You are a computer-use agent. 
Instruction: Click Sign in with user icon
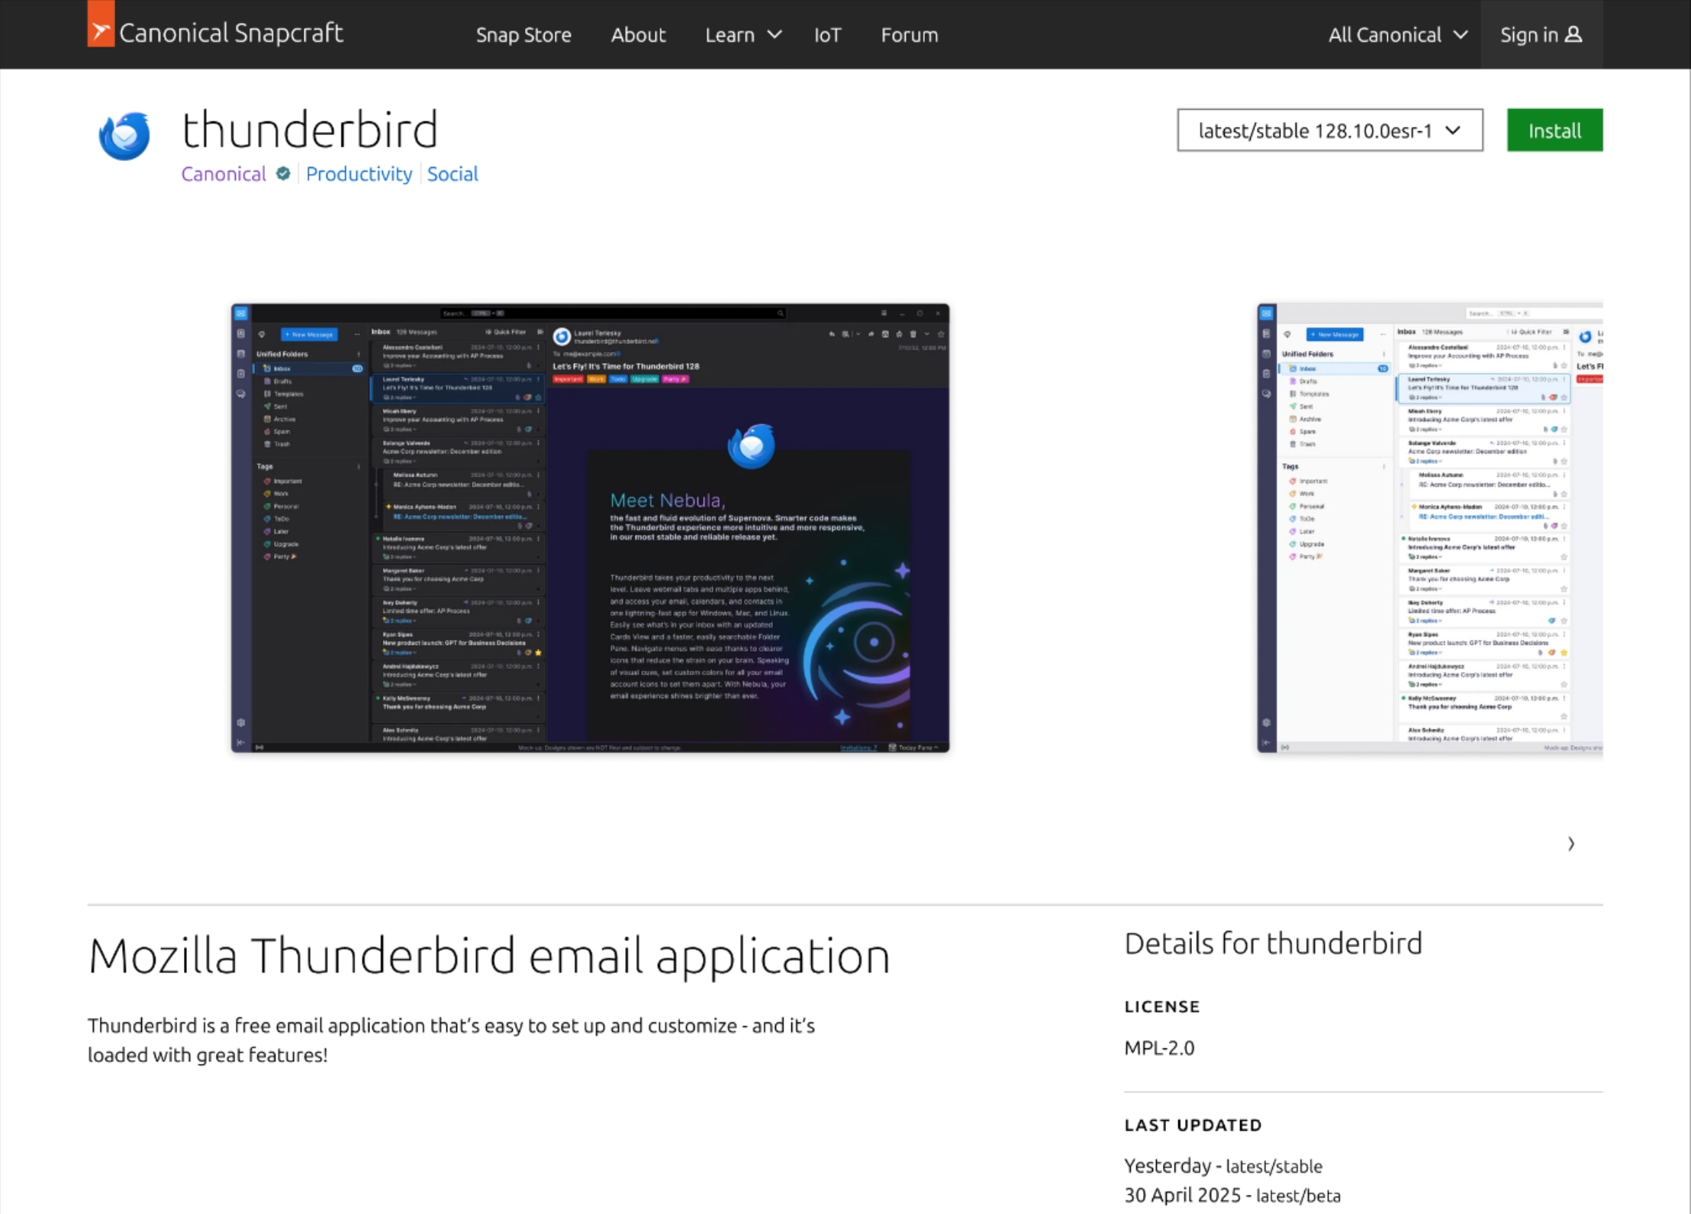click(1541, 35)
